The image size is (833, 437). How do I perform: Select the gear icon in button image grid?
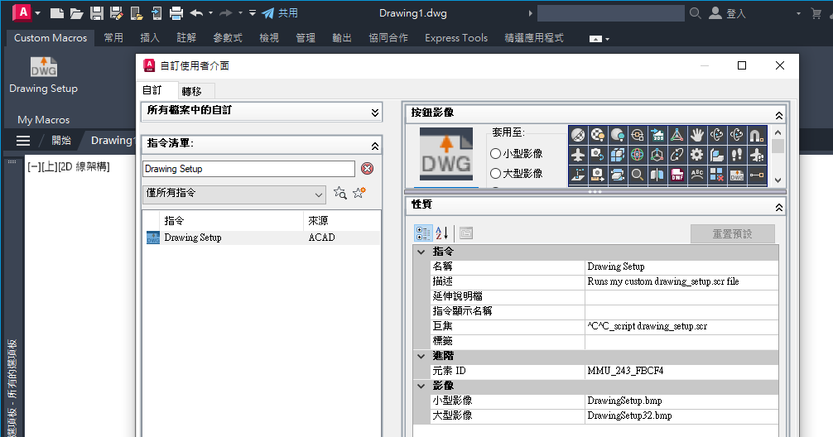(x=697, y=155)
